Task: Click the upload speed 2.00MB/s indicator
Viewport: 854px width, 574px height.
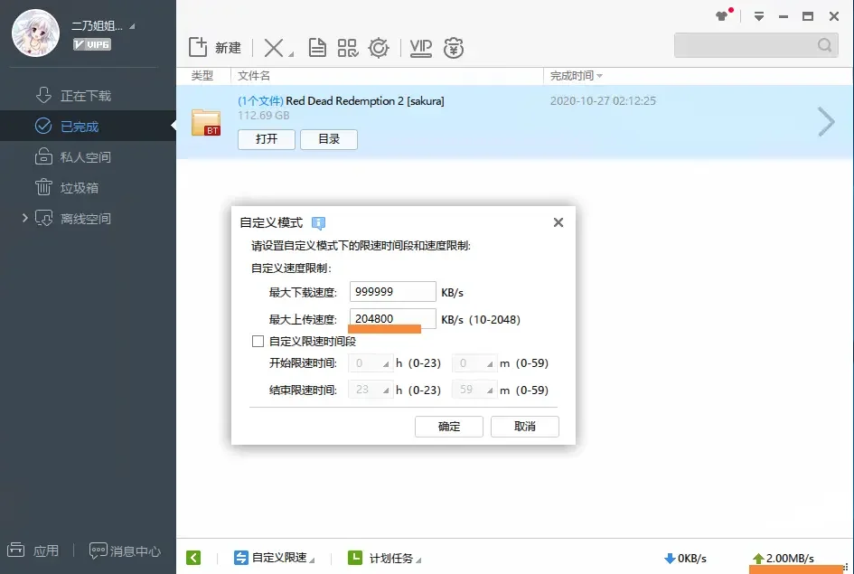Action: click(784, 559)
